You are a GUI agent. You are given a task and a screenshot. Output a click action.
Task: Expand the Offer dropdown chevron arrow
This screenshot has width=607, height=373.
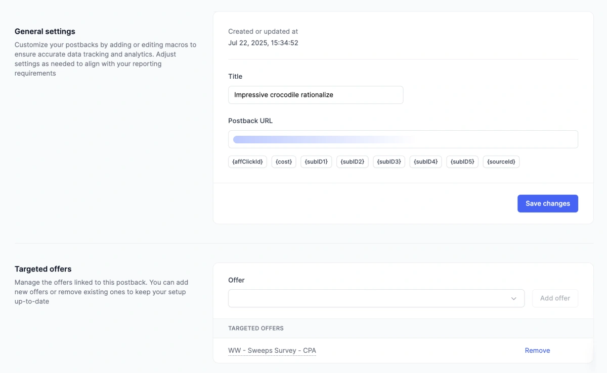pyautogui.click(x=513, y=299)
